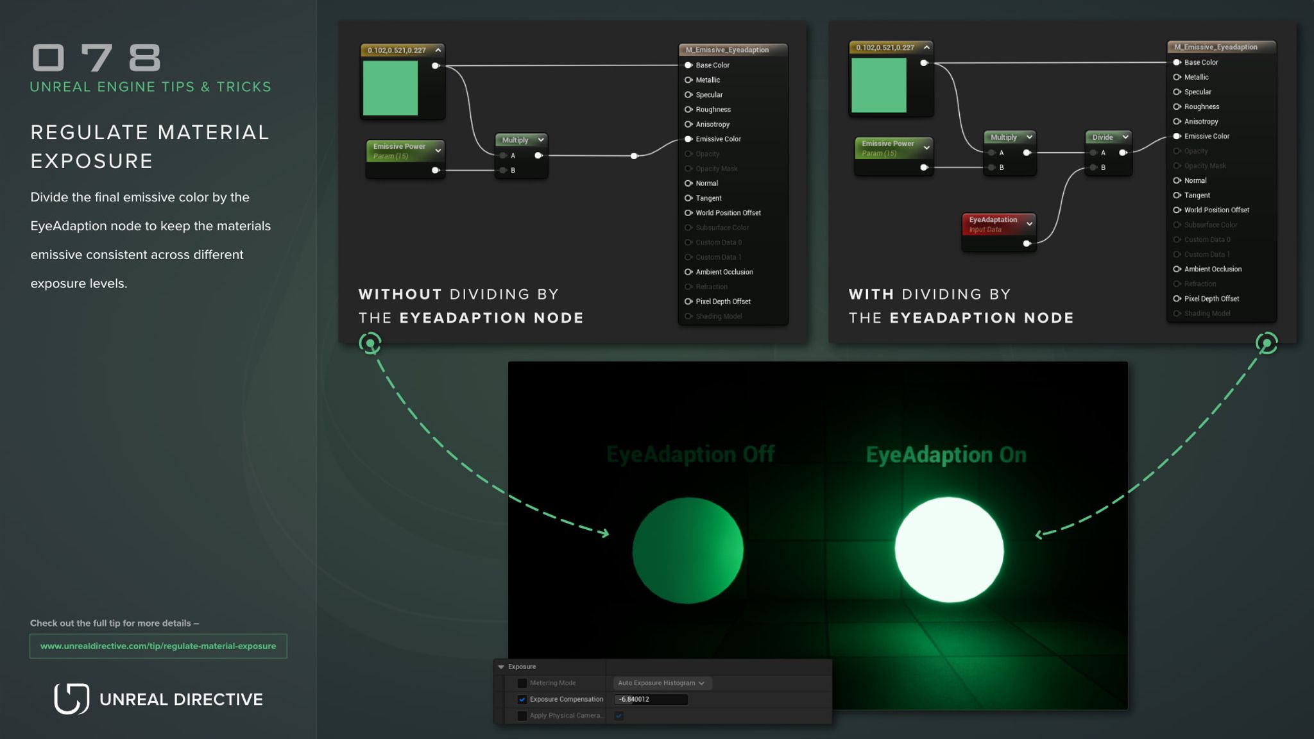Select the World Position Offset pin
This screenshot has width=1314, height=739.
[689, 212]
